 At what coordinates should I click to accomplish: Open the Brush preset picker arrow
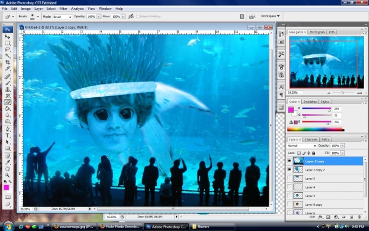coord(38,17)
